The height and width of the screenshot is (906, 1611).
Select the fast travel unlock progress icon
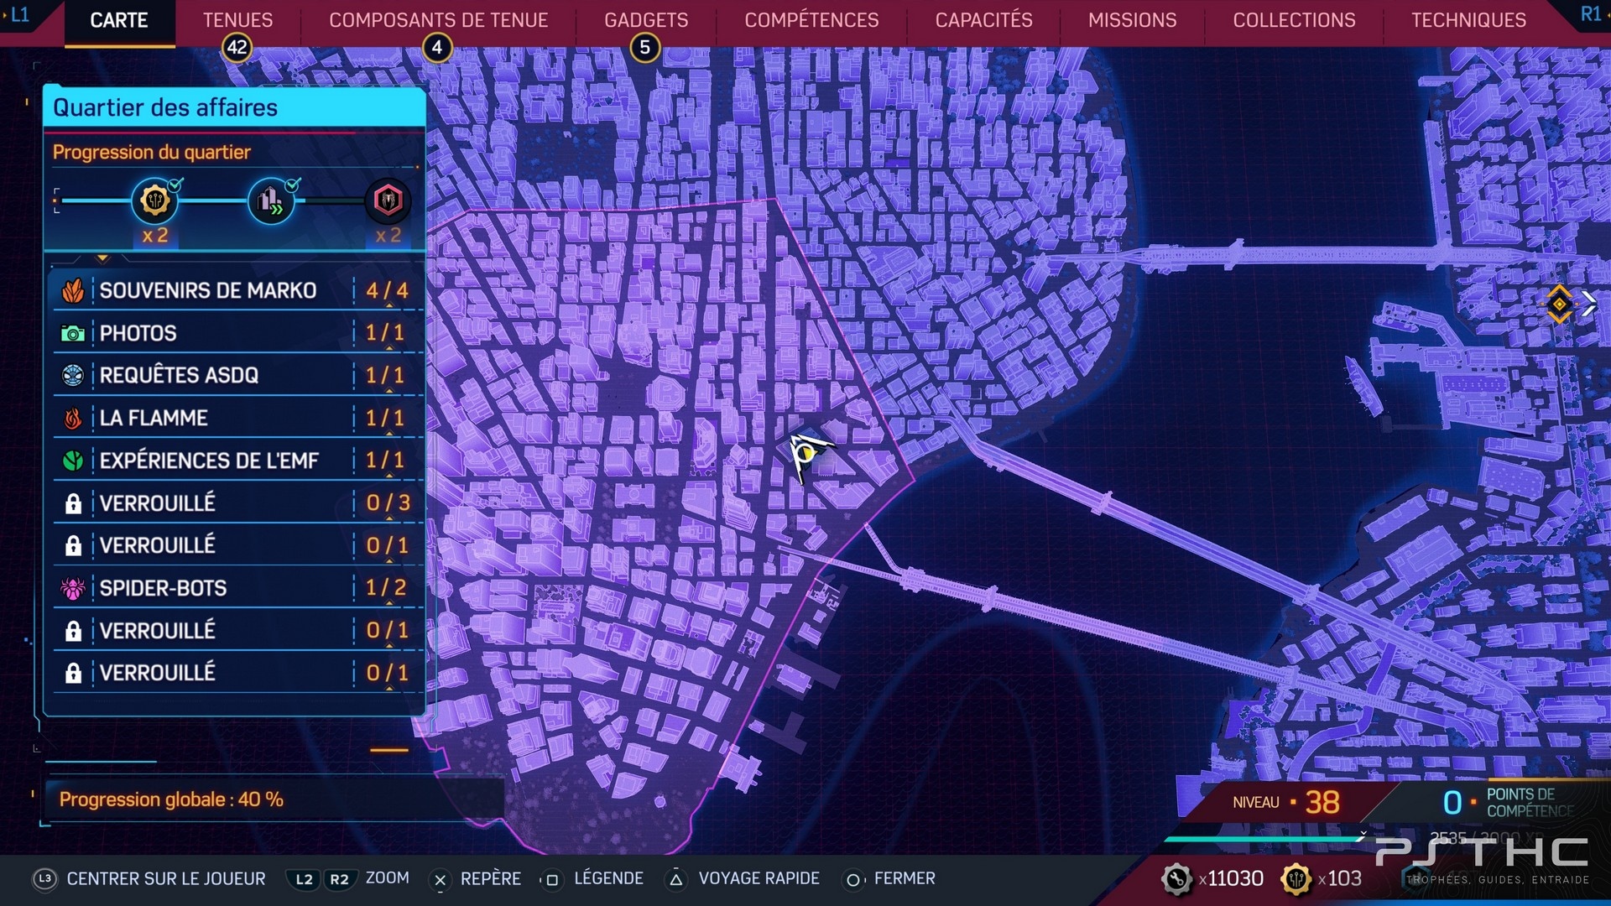(271, 200)
